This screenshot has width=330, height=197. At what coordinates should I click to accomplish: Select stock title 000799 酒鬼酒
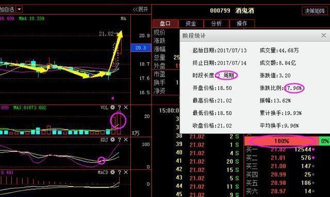click(232, 10)
